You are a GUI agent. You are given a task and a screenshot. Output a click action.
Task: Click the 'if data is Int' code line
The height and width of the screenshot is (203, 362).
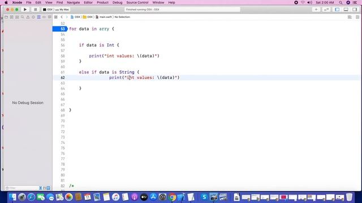pos(99,45)
